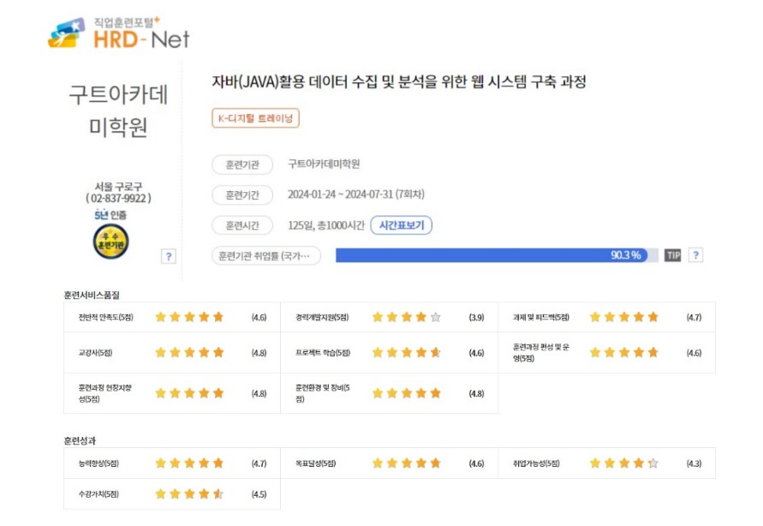This screenshot has height=526, width=763.
Task: Click the help icon beside 우수훈련기관 badge
Action: 169,255
